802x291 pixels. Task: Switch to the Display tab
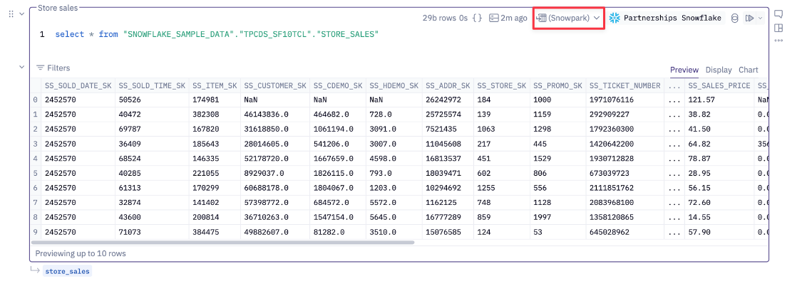(x=719, y=70)
